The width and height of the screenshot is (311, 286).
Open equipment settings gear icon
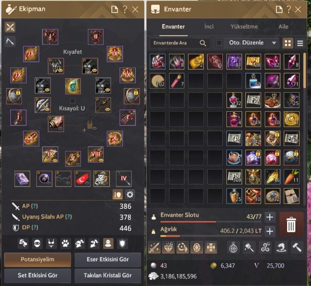[x=130, y=194]
